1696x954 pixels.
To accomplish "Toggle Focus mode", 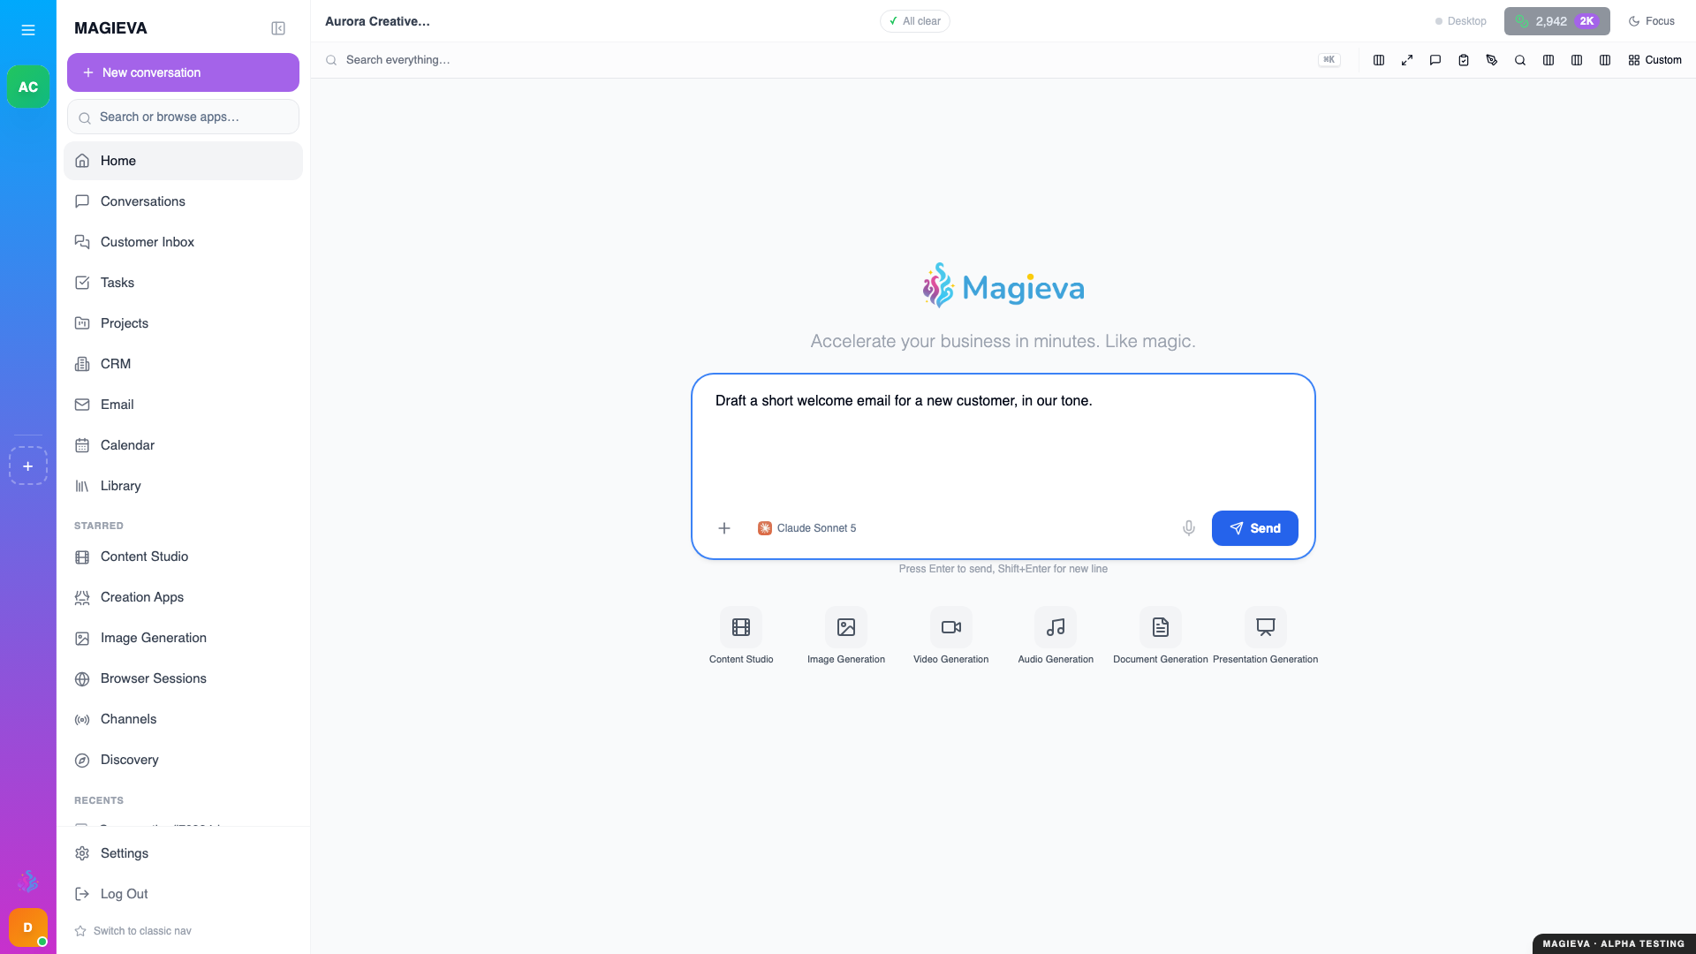I will 1652,21.
